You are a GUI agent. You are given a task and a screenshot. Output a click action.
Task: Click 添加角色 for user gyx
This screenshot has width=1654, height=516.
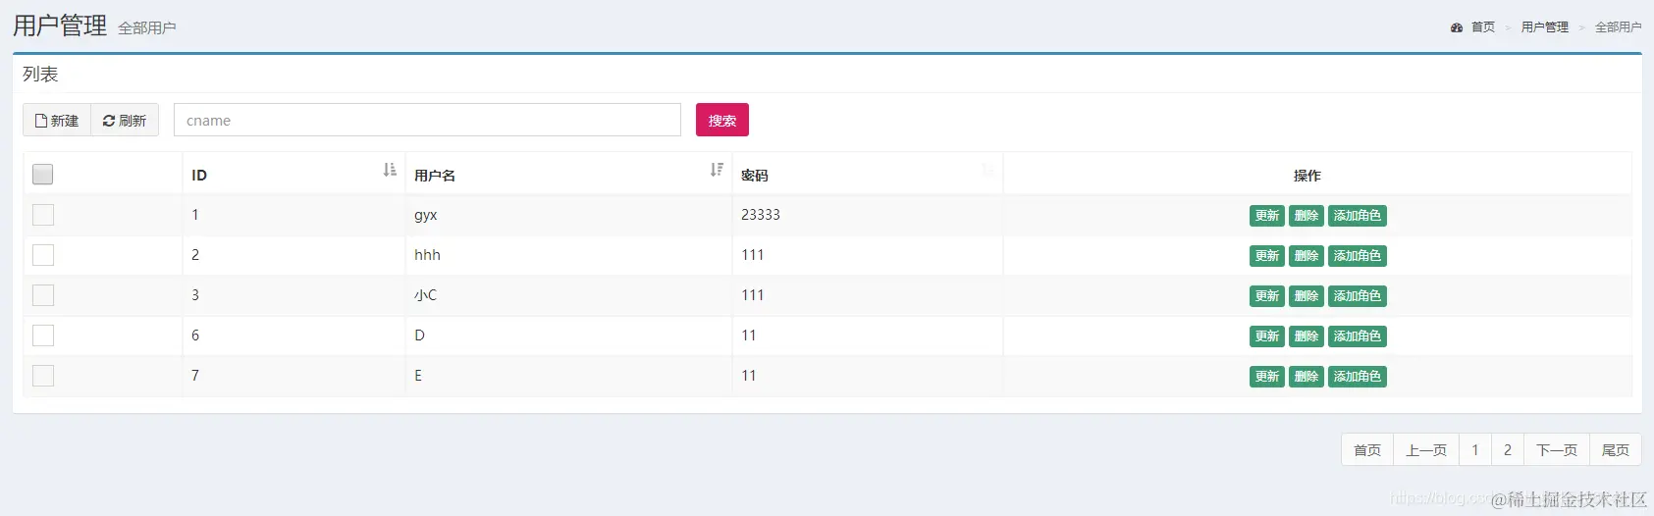(x=1358, y=216)
